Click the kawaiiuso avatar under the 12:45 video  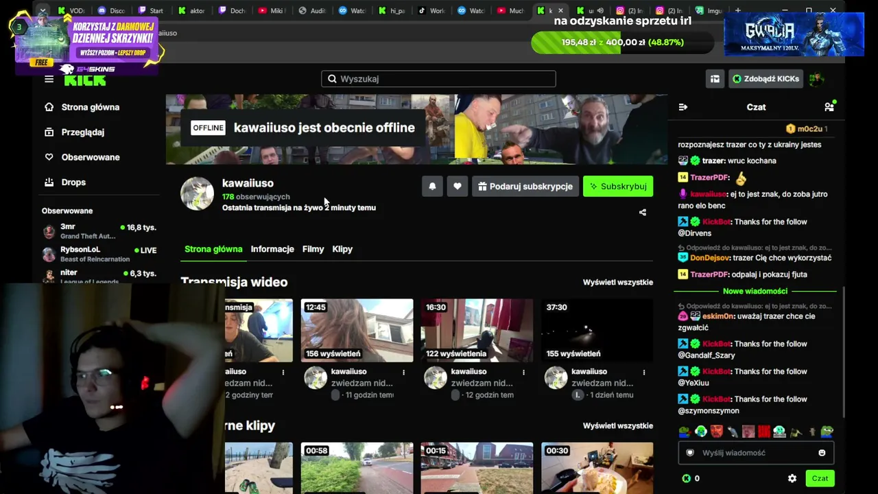316,377
